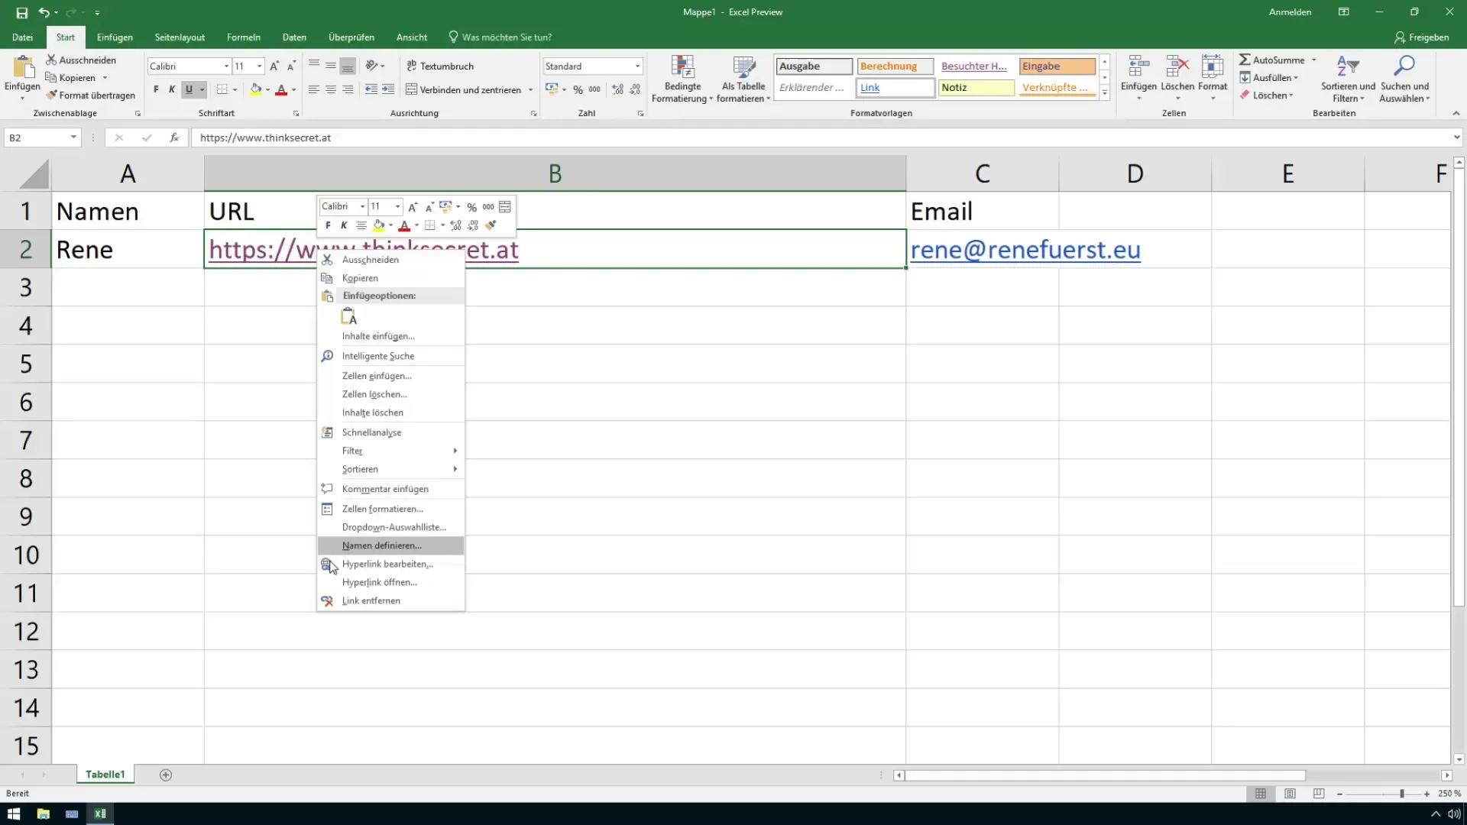Center text horizontally in the Ausrichtung group
Viewport: 1467px width, 825px height.
(331, 89)
